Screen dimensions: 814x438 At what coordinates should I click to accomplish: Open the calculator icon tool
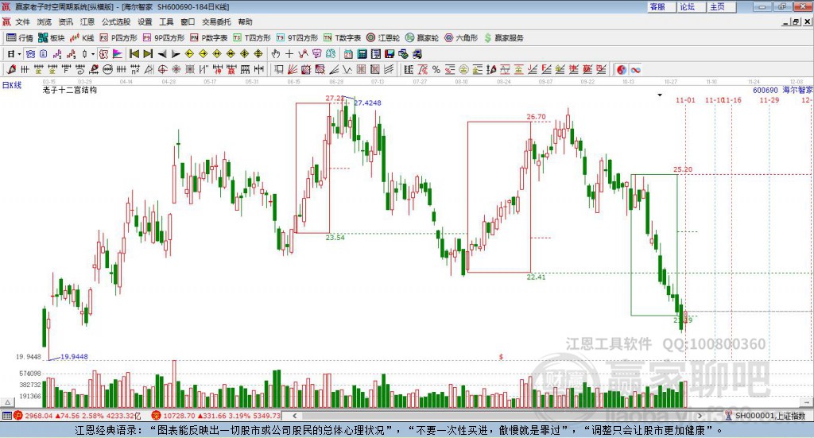[362, 54]
